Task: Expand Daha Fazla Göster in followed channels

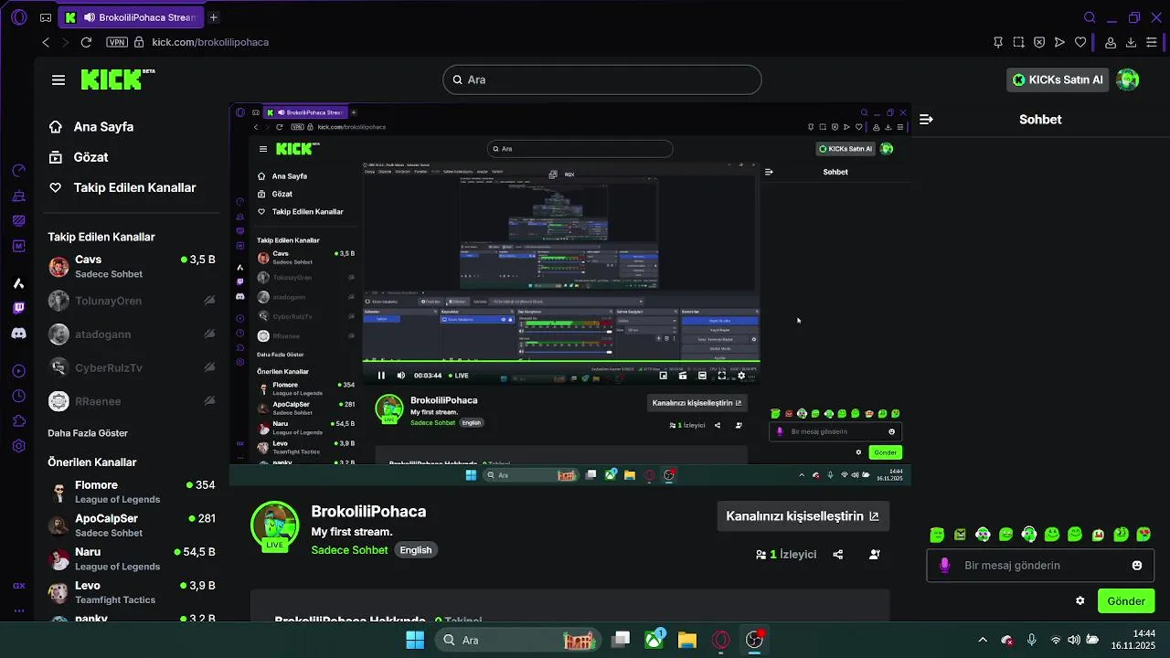Action: coord(88,433)
